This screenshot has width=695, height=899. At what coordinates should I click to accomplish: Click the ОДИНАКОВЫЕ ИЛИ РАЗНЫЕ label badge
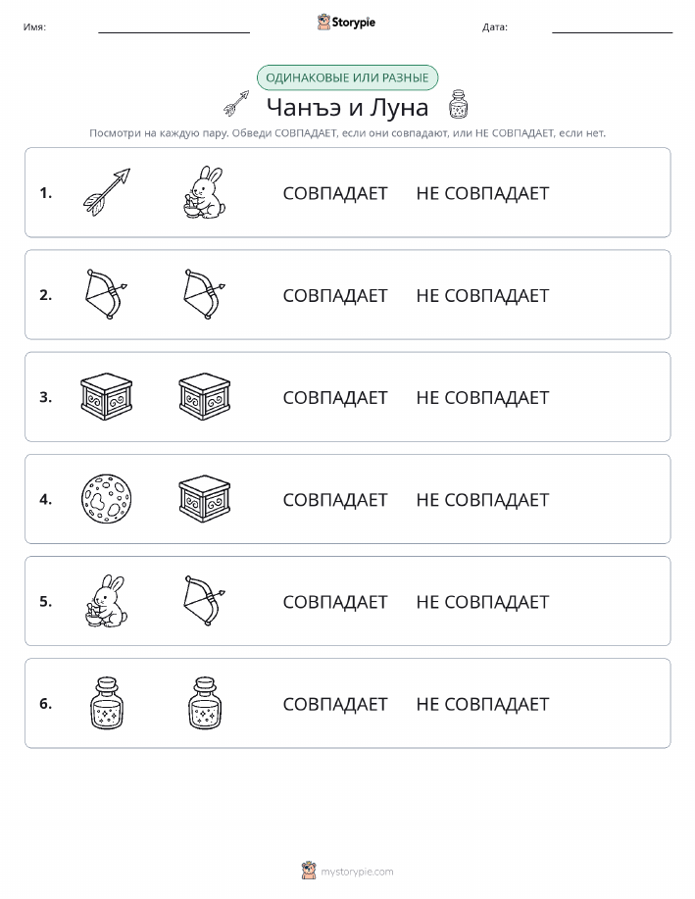[x=347, y=77]
